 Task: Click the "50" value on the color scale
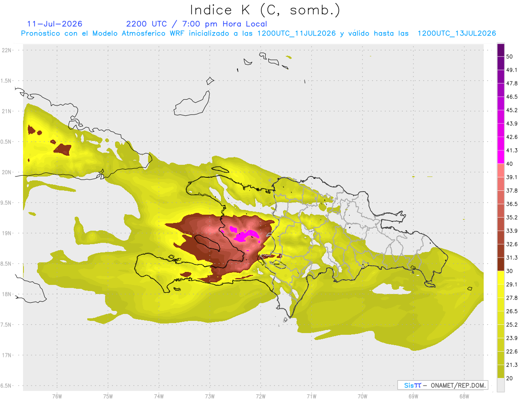point(510,56)
